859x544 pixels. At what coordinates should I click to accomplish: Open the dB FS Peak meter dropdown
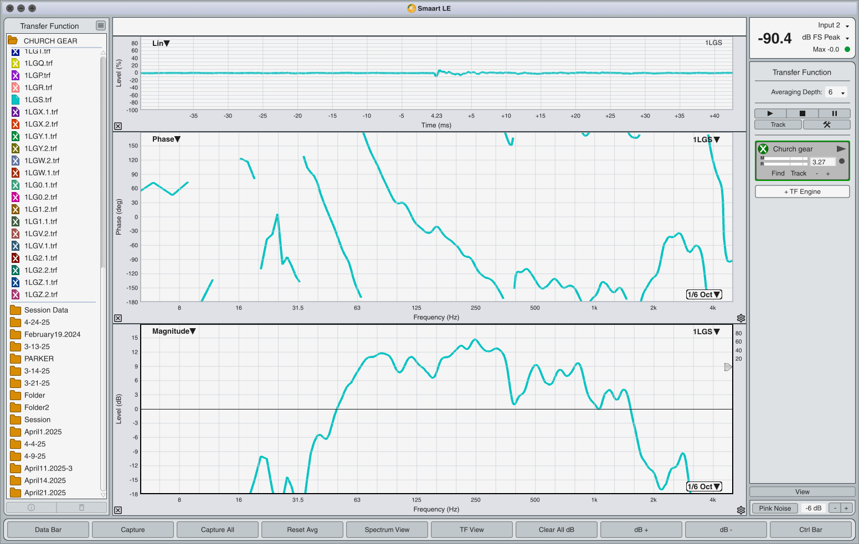pyautogui.click(x=826, y=38)
